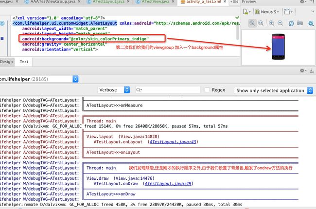
Task: Open the configuration to render dropdown in Preview
Action: click(246, 12)
